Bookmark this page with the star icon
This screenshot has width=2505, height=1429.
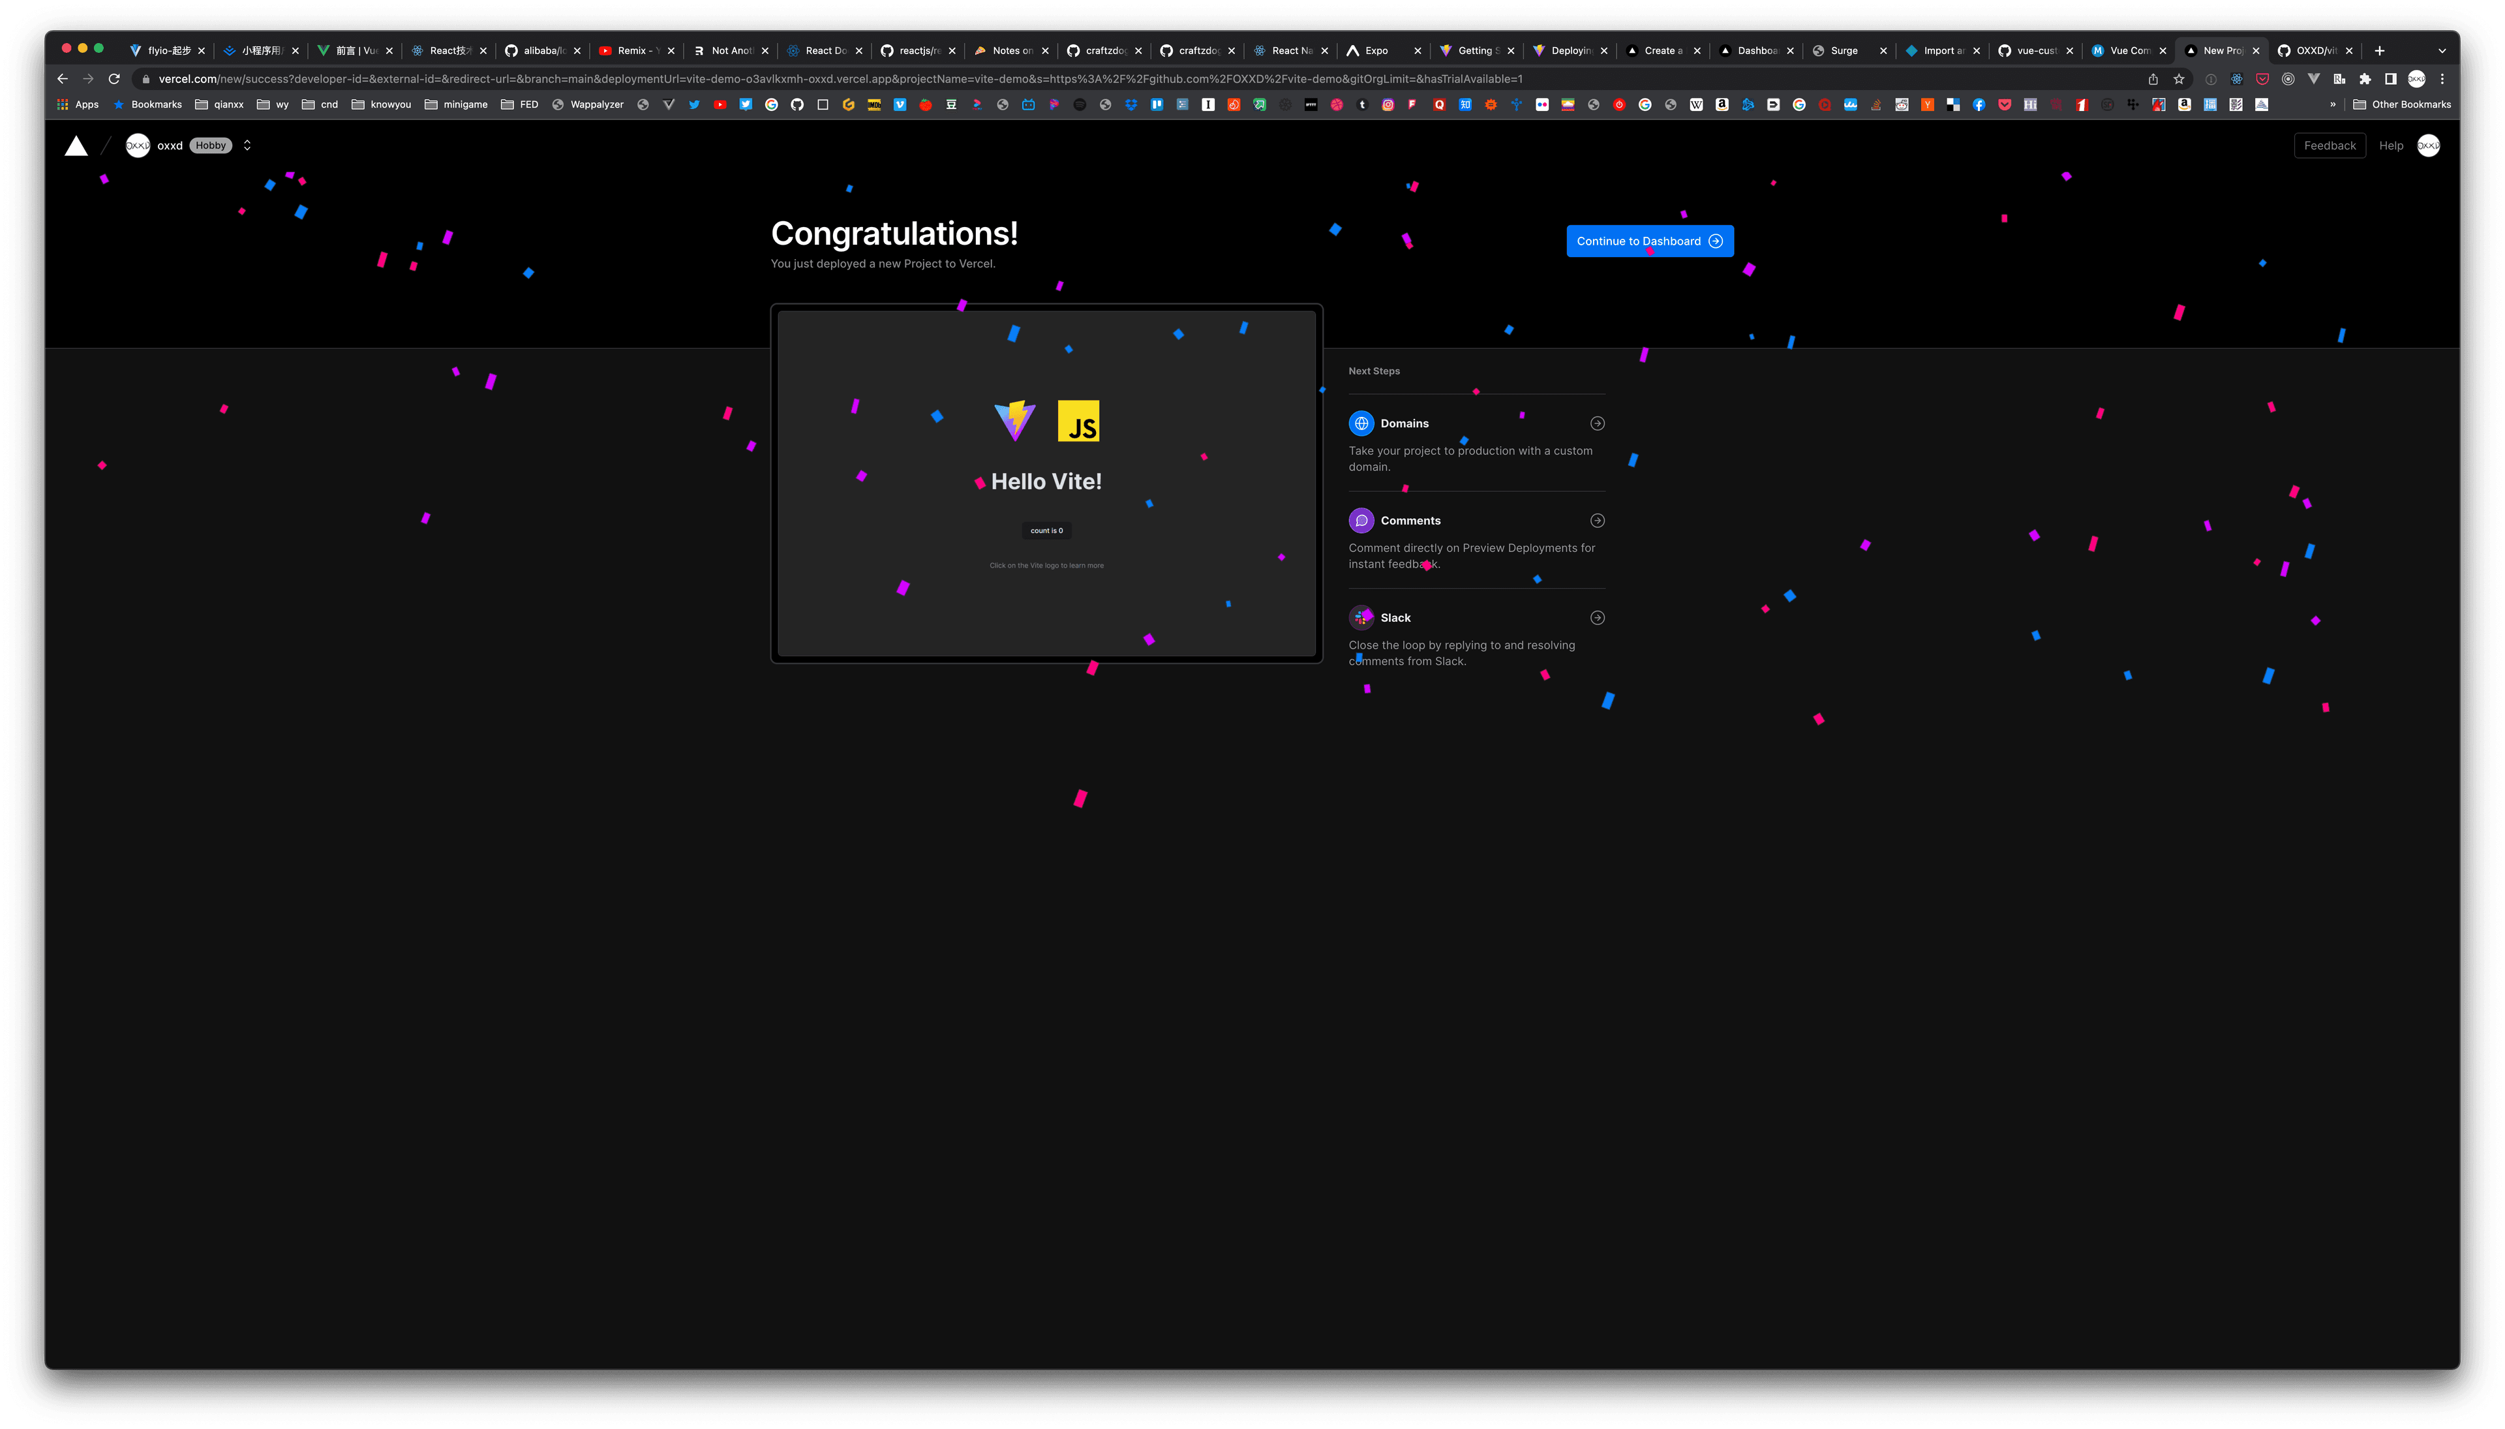(2178, 78)
